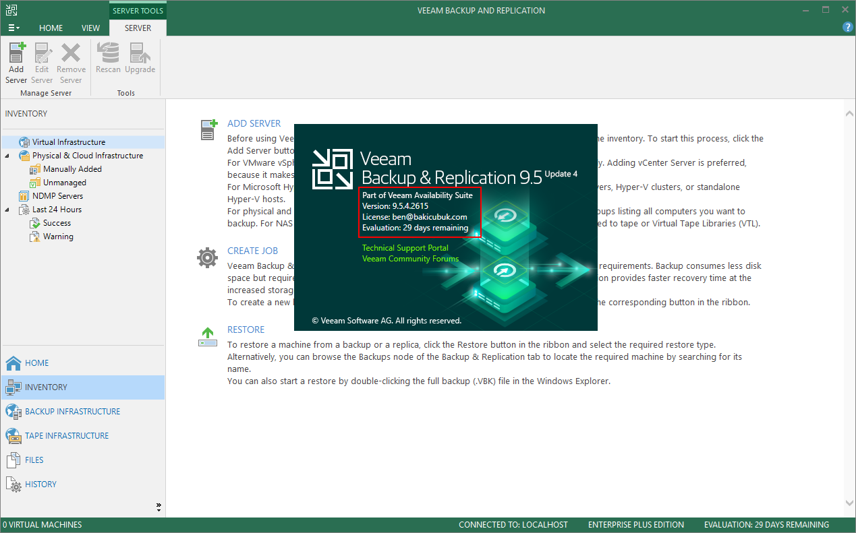856x533 pixels.
Task: Click the RESTORE heading link
Action: (246, 330)
